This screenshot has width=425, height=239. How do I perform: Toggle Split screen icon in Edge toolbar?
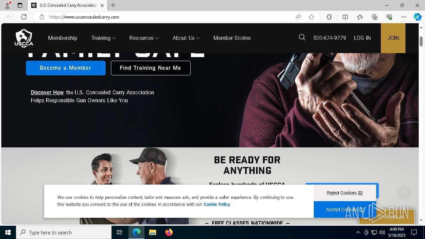click(x=345, y=17)
